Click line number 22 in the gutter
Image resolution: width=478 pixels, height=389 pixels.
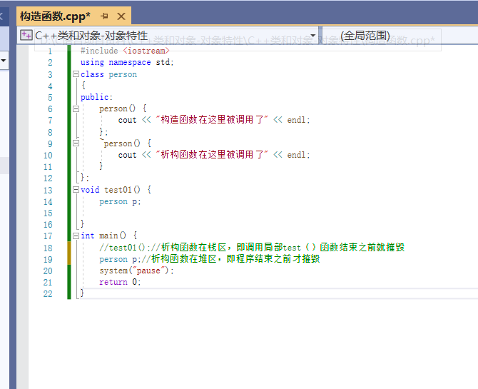[x=48, y=294]
